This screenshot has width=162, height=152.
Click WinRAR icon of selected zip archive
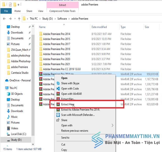tap(40, 74)
